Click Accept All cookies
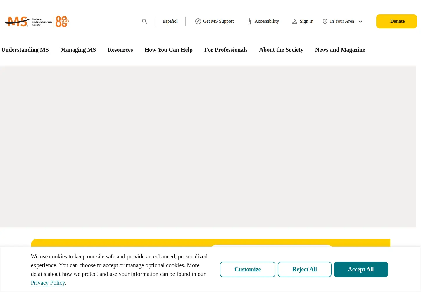 coord(361,269)
